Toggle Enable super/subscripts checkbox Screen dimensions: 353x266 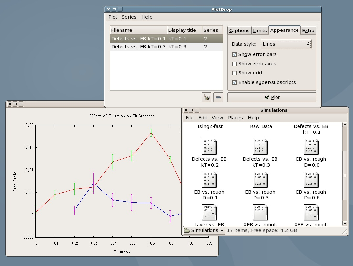(x=234, y=83)
